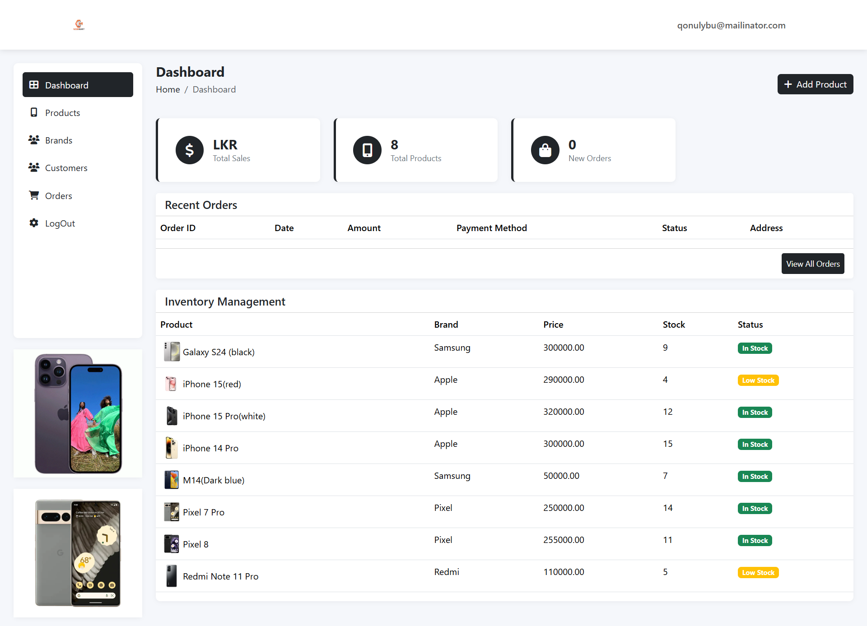Screen dimensions: 867x626
Task: Click the dollar sign Total Sales icon
Action: click(x=190, y=150)
